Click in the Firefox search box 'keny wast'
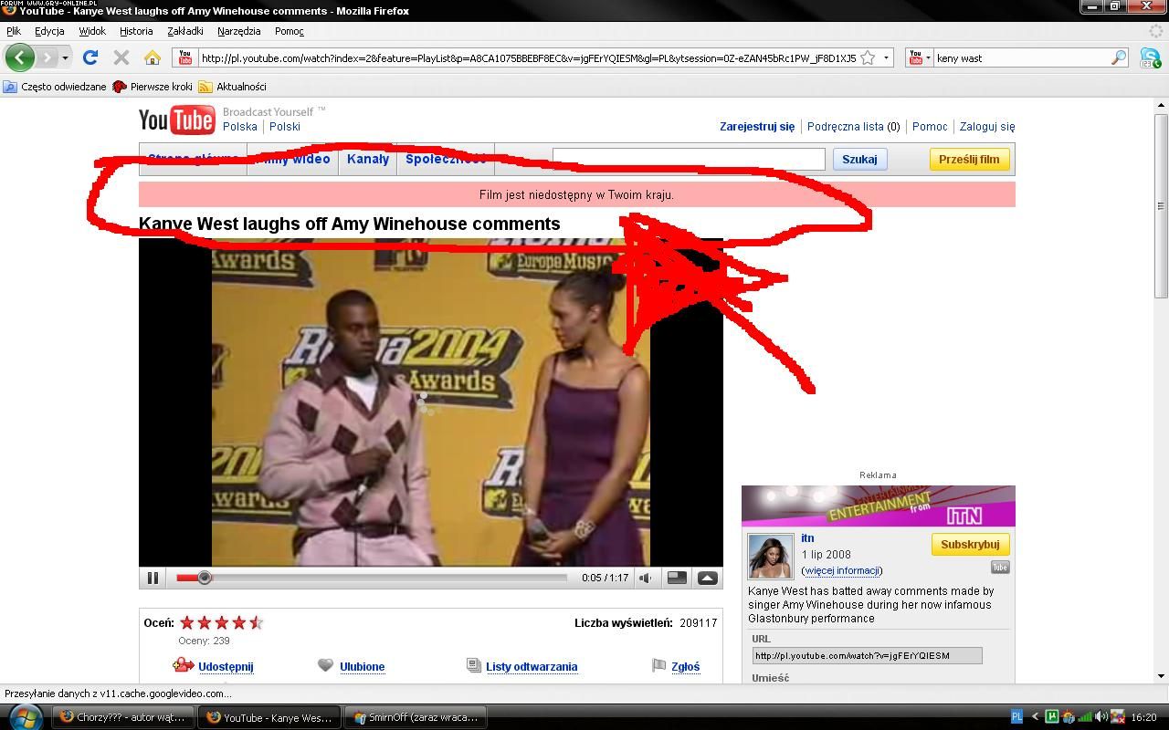The image size is (1169, 730). [1021, 57]
